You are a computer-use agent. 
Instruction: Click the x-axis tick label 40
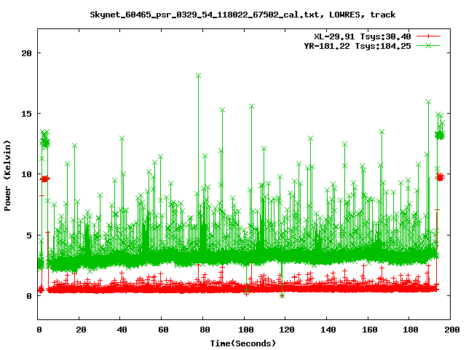tap(122, 330)
